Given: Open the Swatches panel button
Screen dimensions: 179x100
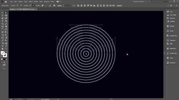Looking at the screenshot, I should [171, 18].
